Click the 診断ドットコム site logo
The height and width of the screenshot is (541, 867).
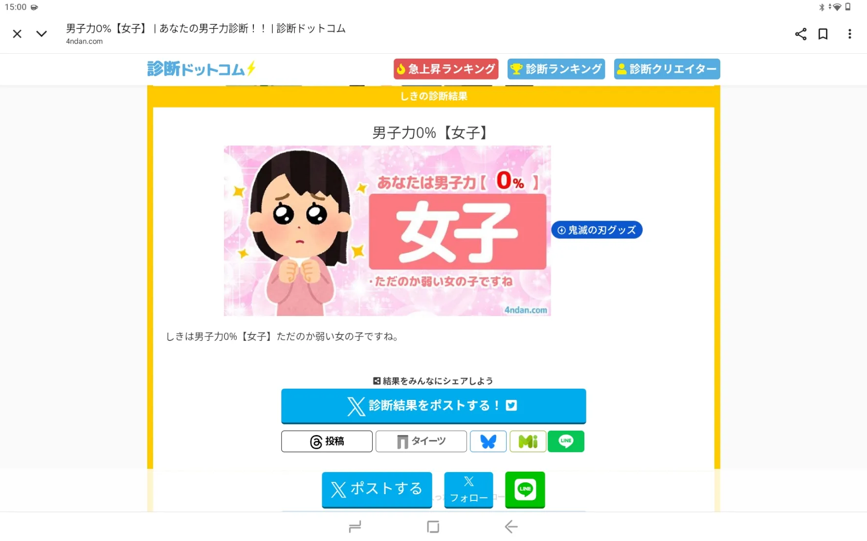pos(201,69)
